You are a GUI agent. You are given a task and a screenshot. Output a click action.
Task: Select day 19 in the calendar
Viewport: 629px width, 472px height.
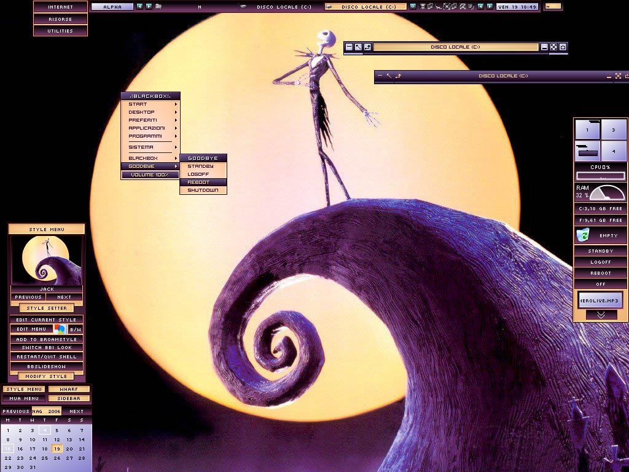click(x=57, y=449)
